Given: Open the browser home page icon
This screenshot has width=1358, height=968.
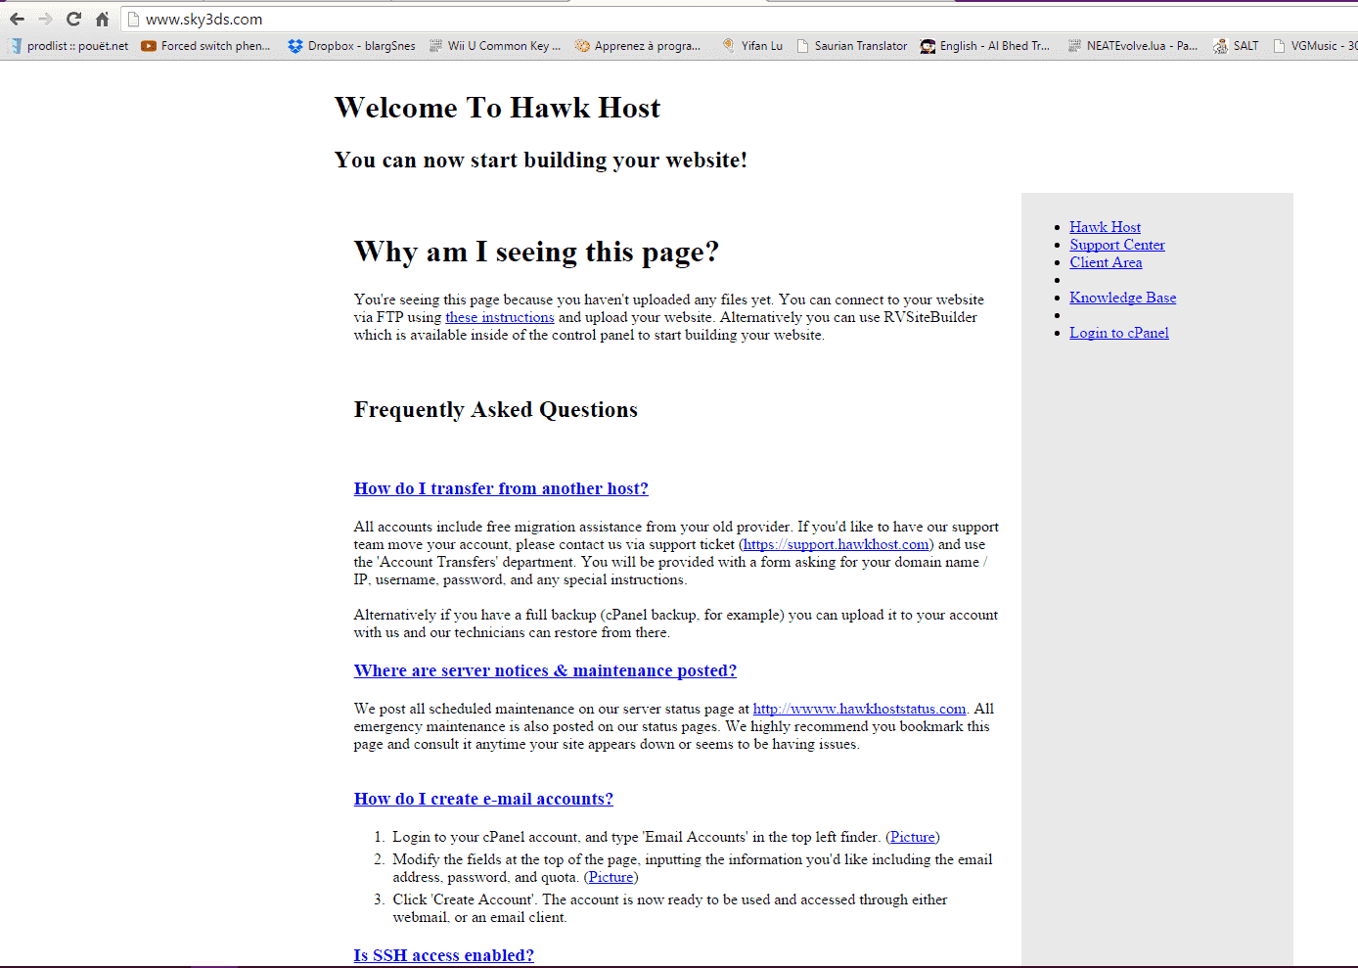Looking at the screenshot, I should [102, 19].
